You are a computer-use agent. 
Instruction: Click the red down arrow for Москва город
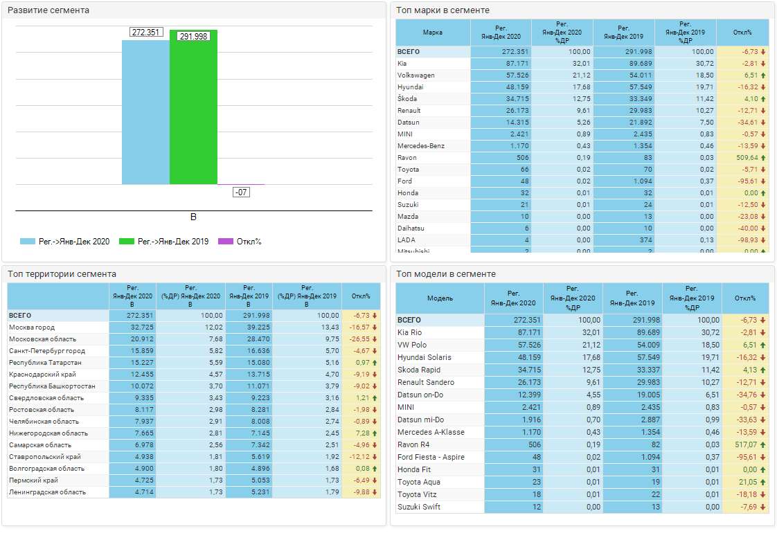(x=375, y=327)
